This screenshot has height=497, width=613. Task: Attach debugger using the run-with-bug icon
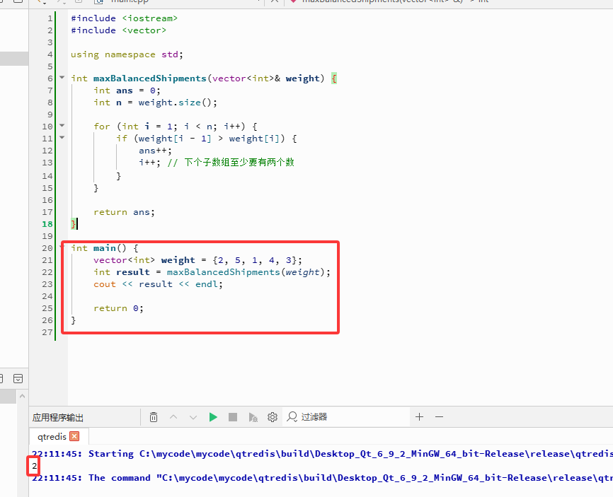(x=253, y=417)
